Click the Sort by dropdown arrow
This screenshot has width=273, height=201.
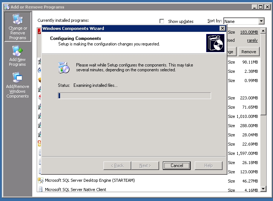point(261,21)
